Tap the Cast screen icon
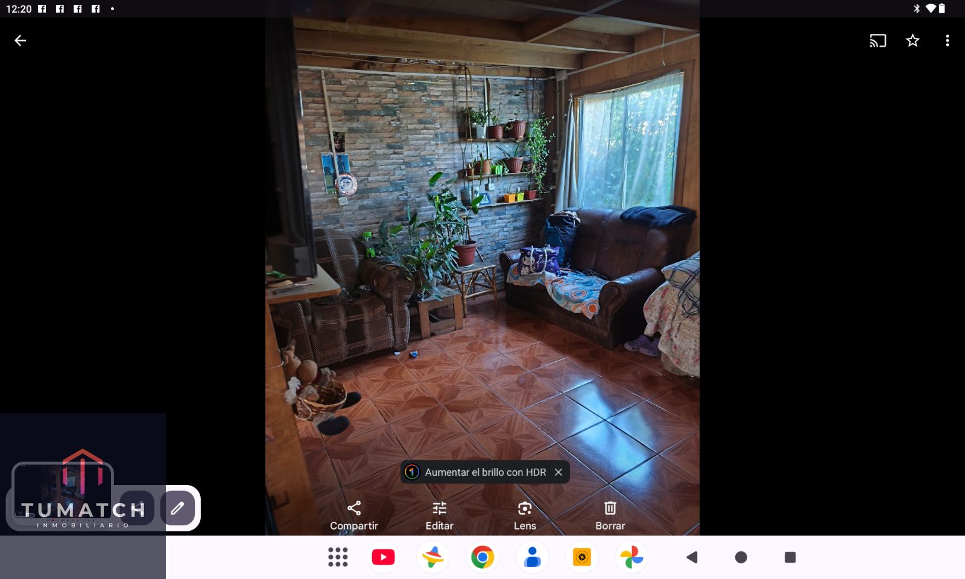The image size is (965, 579). [878, 40]
